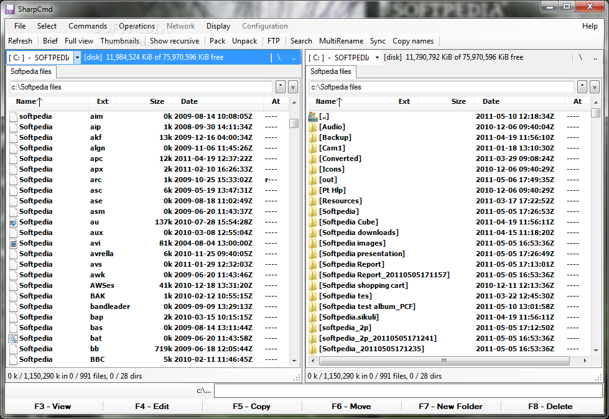Screen dimensions: 609x419
Task: Expand left panel path history dropdown
Action: 293,87
